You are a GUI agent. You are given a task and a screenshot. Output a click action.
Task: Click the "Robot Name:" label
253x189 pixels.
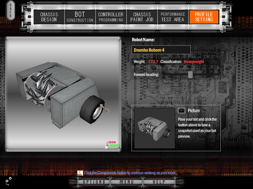pyautogui.click(x=143, y=40)
